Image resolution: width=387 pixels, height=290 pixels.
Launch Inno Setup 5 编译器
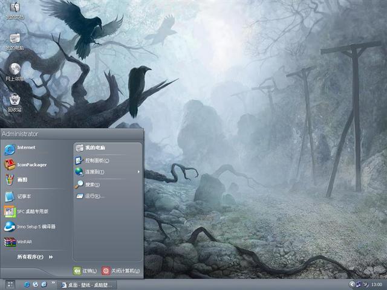pos(36,227)
